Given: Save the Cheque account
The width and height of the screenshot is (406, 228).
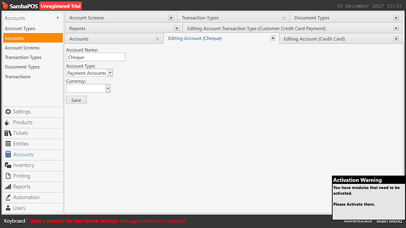Looking at the screenshot, I should (76, 100).
